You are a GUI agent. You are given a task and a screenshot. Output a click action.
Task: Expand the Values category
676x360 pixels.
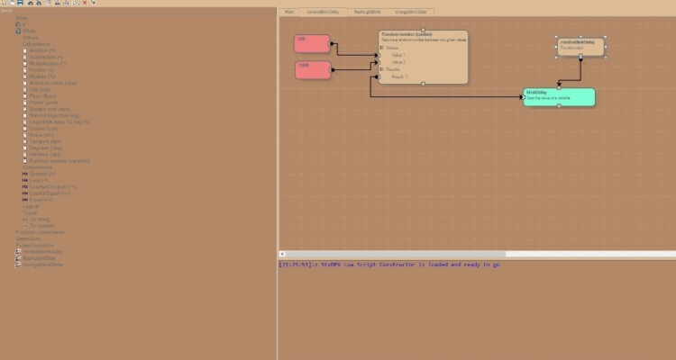[30, 38]
